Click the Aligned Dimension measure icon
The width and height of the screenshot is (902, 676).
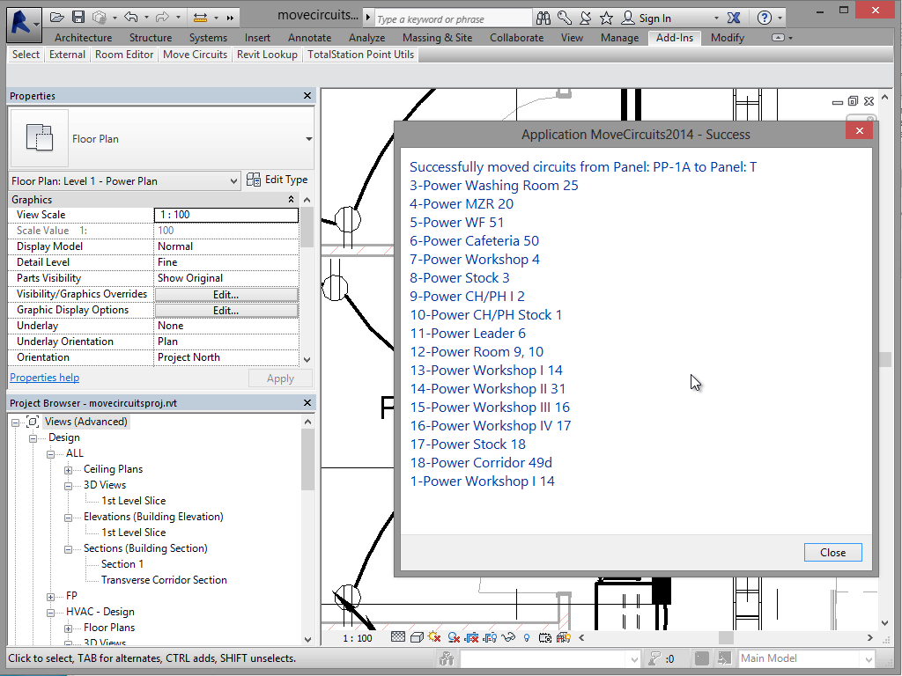200,18
